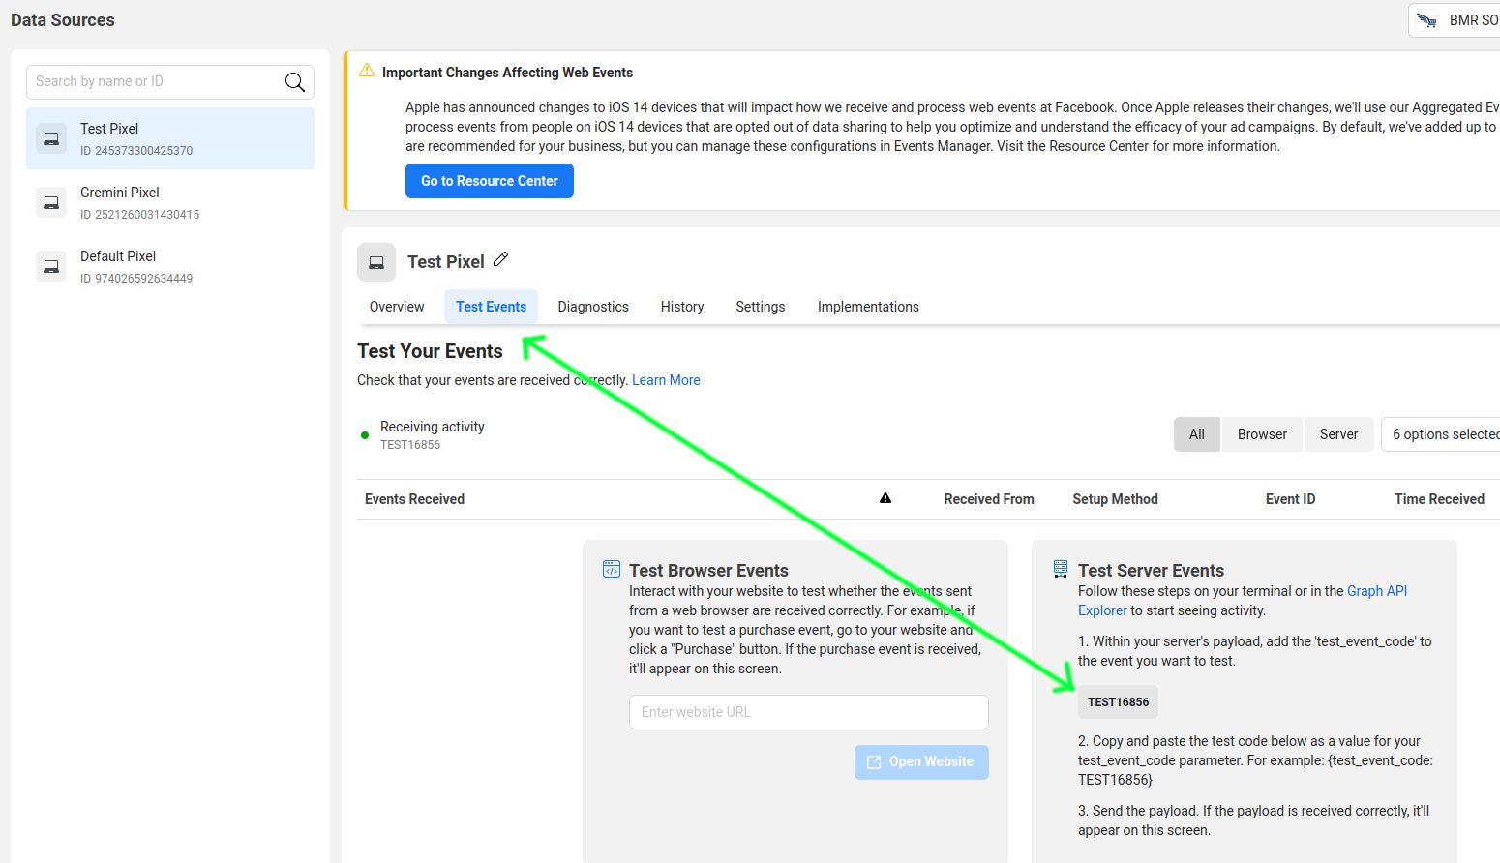This screenshot has width=1500, height=863.
Task: Click the warning icon in Important Changes banner
Action: 367,71
